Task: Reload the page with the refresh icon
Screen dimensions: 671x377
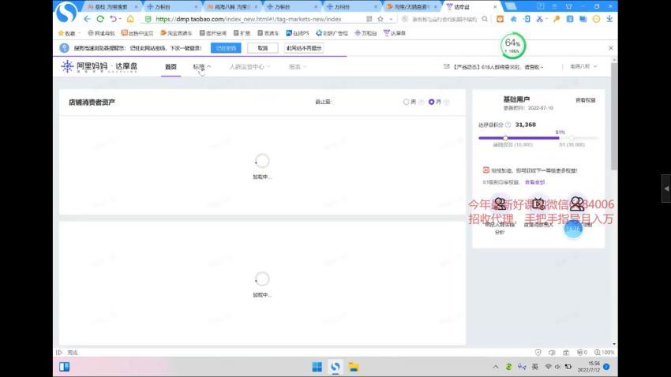Action: tap(100, 19)
